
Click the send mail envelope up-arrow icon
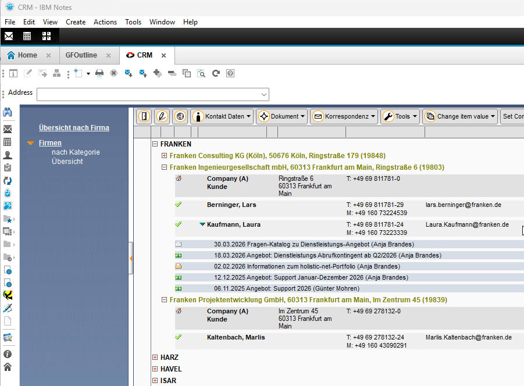coord(143,73)
